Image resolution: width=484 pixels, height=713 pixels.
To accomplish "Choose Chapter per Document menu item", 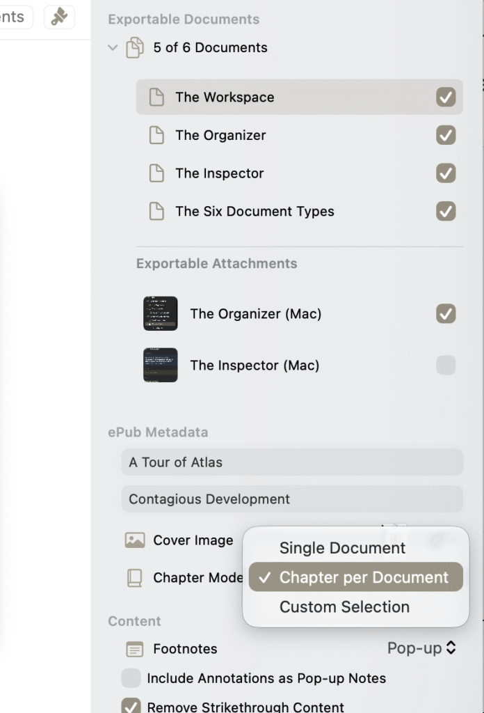I will pos(355,577).
